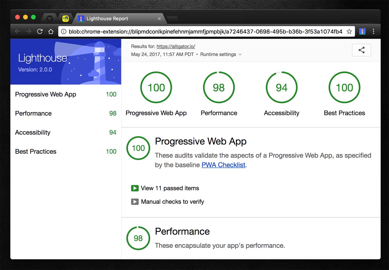Expand View 11 passed items
Viewport: 389px width, 270px height.
(x=165, y=188)
